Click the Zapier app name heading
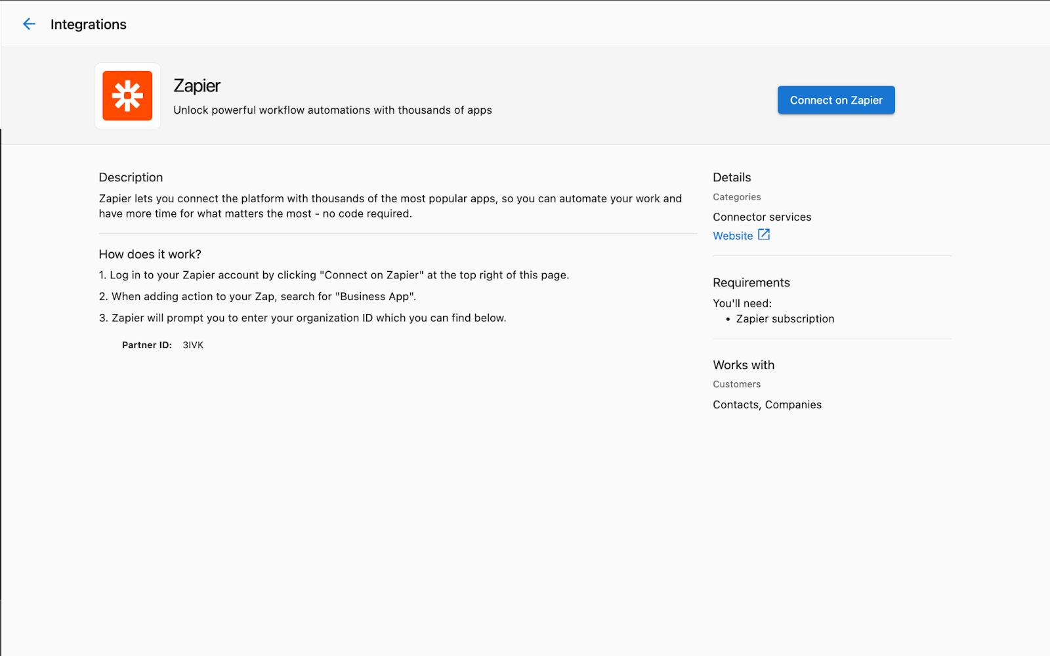The image size is (1050, 656). click(197, 86)
